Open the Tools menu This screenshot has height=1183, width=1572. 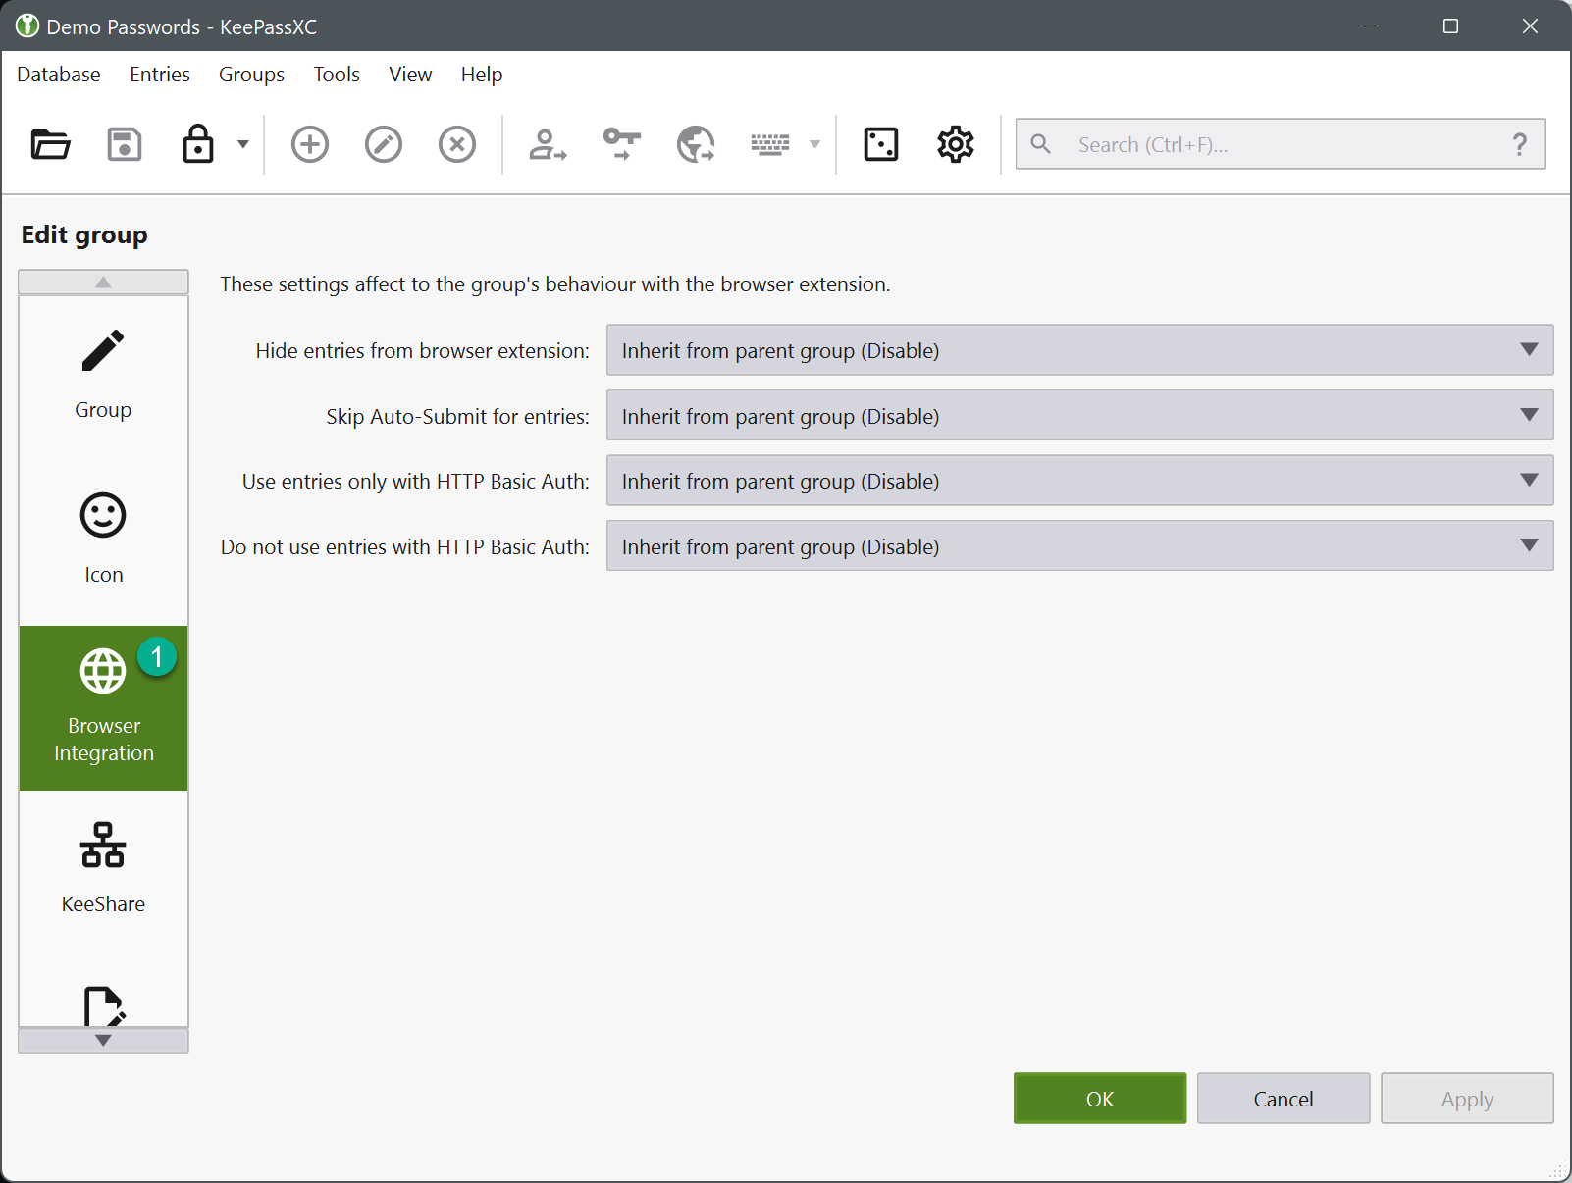pyautogui.click(x=337, y=75)
